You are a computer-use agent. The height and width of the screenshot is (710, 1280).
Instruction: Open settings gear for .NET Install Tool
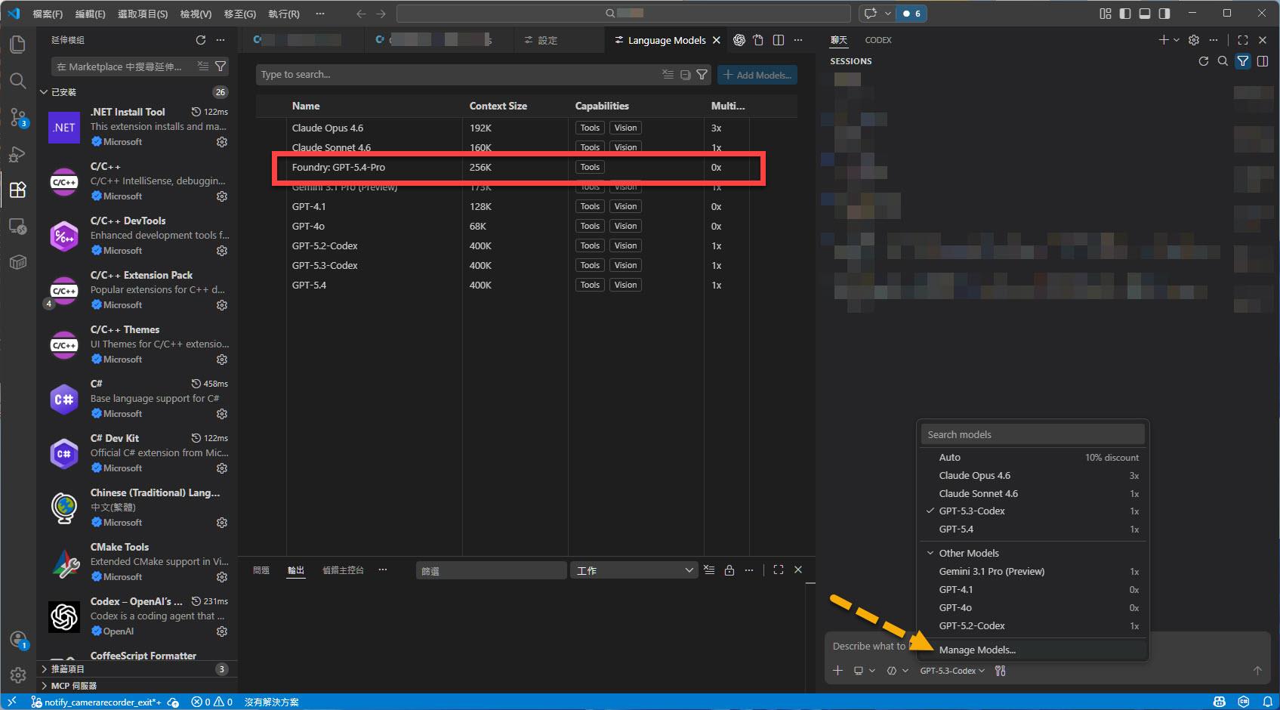pos(222,142)
